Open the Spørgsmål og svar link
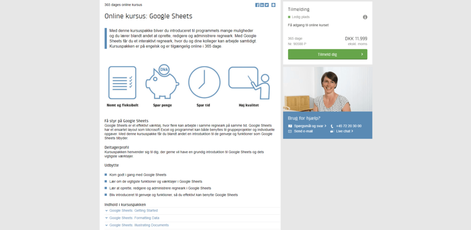This screenshot has height=230, width=471. click(x=310, y=126)
